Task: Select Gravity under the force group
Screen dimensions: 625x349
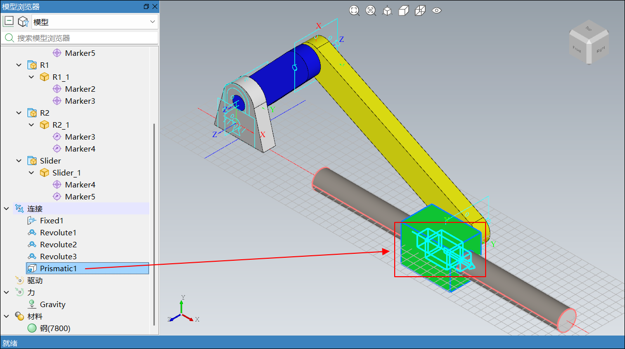Action: [x=52, y=304]
